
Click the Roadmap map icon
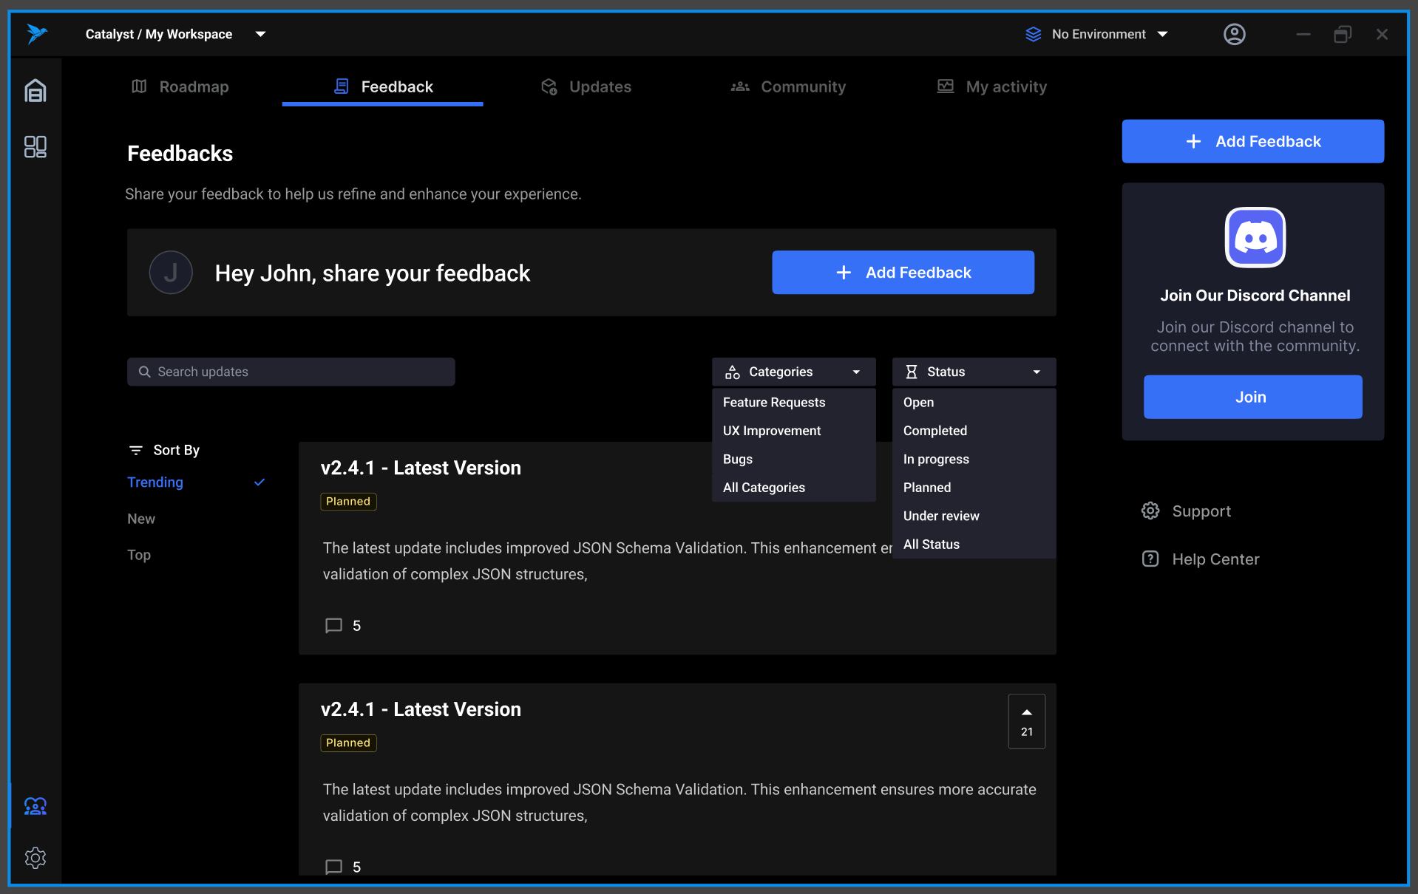click(x=139, y=86)
